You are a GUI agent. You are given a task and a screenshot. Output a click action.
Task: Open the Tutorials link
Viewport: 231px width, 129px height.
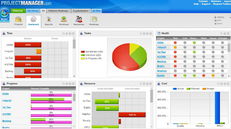pos(203,1)
